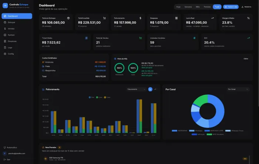Toggle the Lucro series in the chart legend
The image size is (259, 164).
pos(99,97)
